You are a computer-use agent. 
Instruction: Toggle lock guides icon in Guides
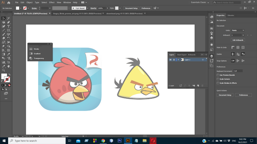click(238, 54)
